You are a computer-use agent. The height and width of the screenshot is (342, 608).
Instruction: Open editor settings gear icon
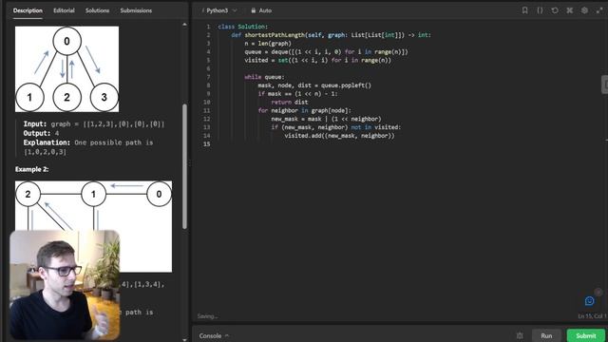point(584,10)
